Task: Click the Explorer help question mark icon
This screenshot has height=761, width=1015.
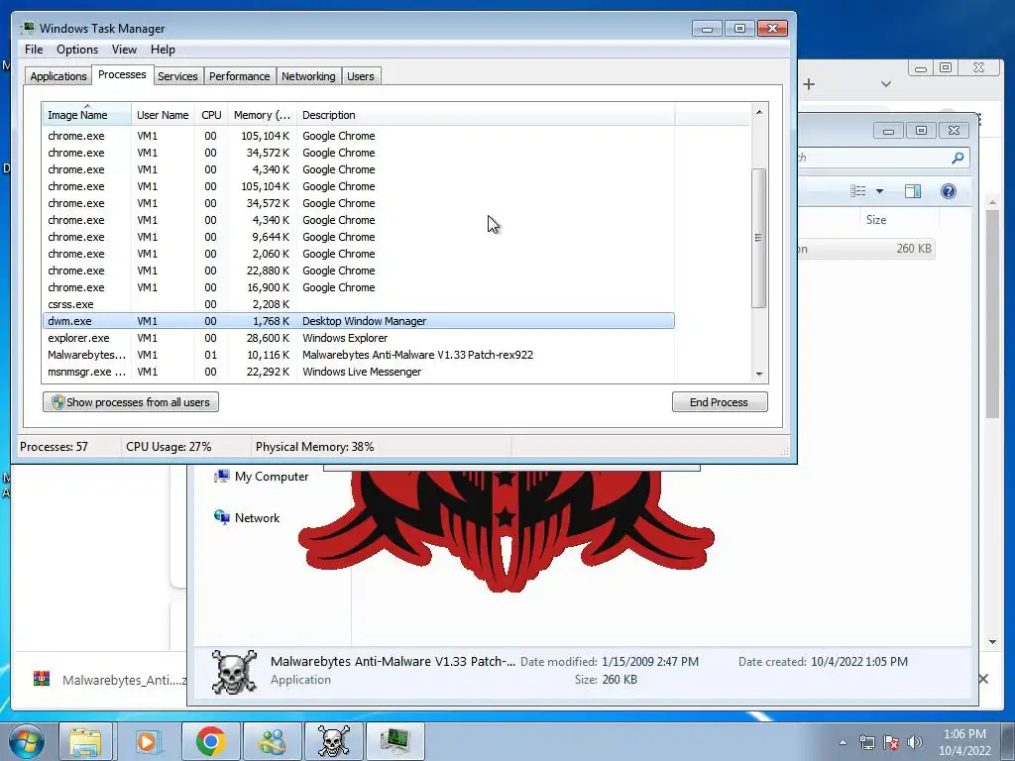Action: [949, 191]
